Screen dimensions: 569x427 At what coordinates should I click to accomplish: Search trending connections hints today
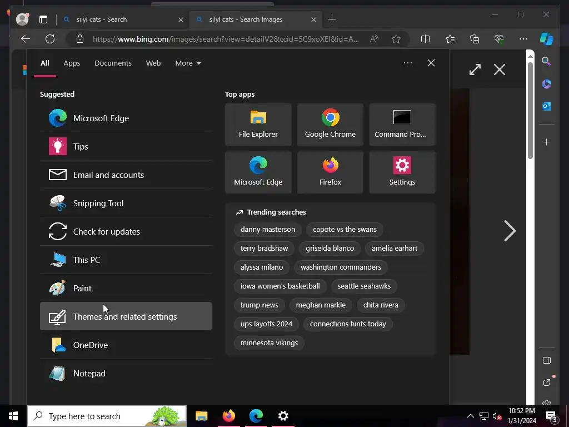pyautogui.click(x=348, y=324)
